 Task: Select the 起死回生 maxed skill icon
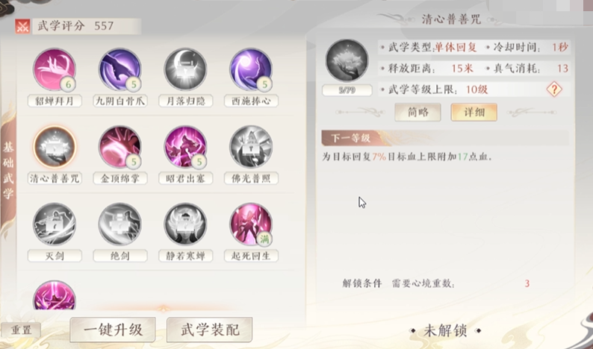coord(251,224)
